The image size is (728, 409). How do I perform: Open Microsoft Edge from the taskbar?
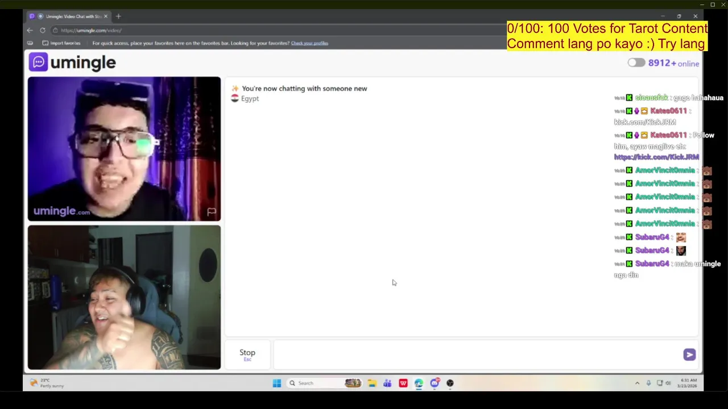(x=419, y=383)
